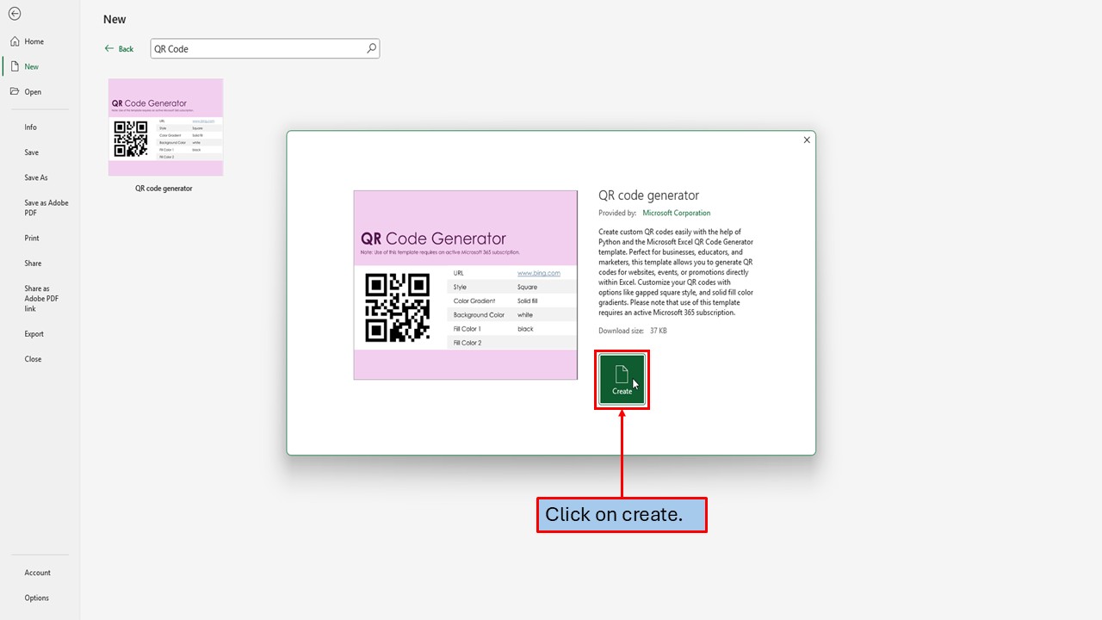The height and width of the screenshot is (620, 1102).
Task: Click inside the QR Code search input field
Action: (250, 48)
